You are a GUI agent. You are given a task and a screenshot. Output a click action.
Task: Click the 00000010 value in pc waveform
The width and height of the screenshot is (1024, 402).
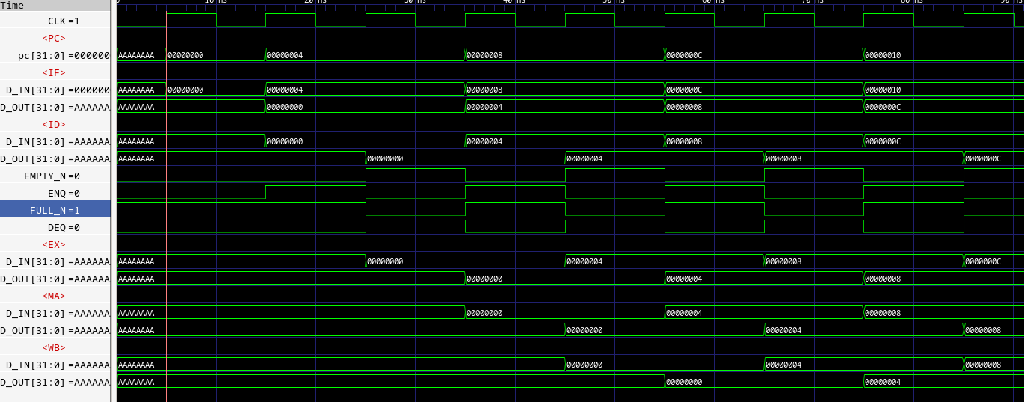[x=883, y=55]
